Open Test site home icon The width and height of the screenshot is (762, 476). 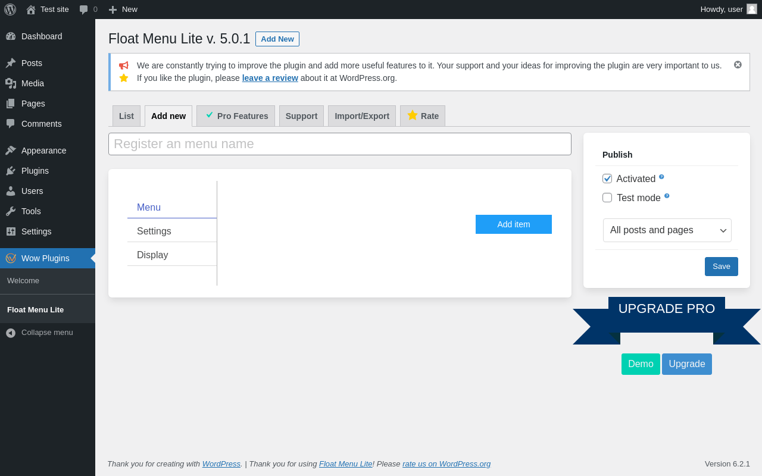click(x=31, y=10)
